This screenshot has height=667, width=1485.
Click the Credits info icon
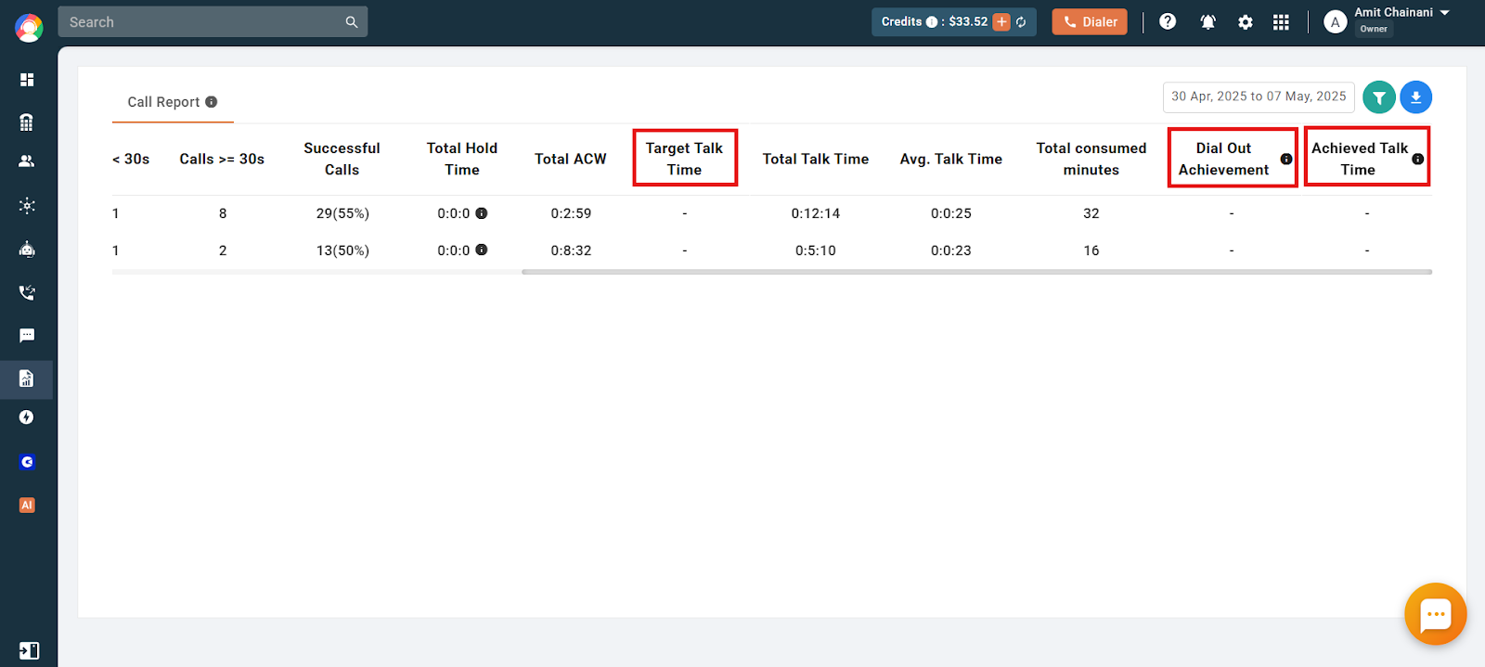click(x=932, y=22)
